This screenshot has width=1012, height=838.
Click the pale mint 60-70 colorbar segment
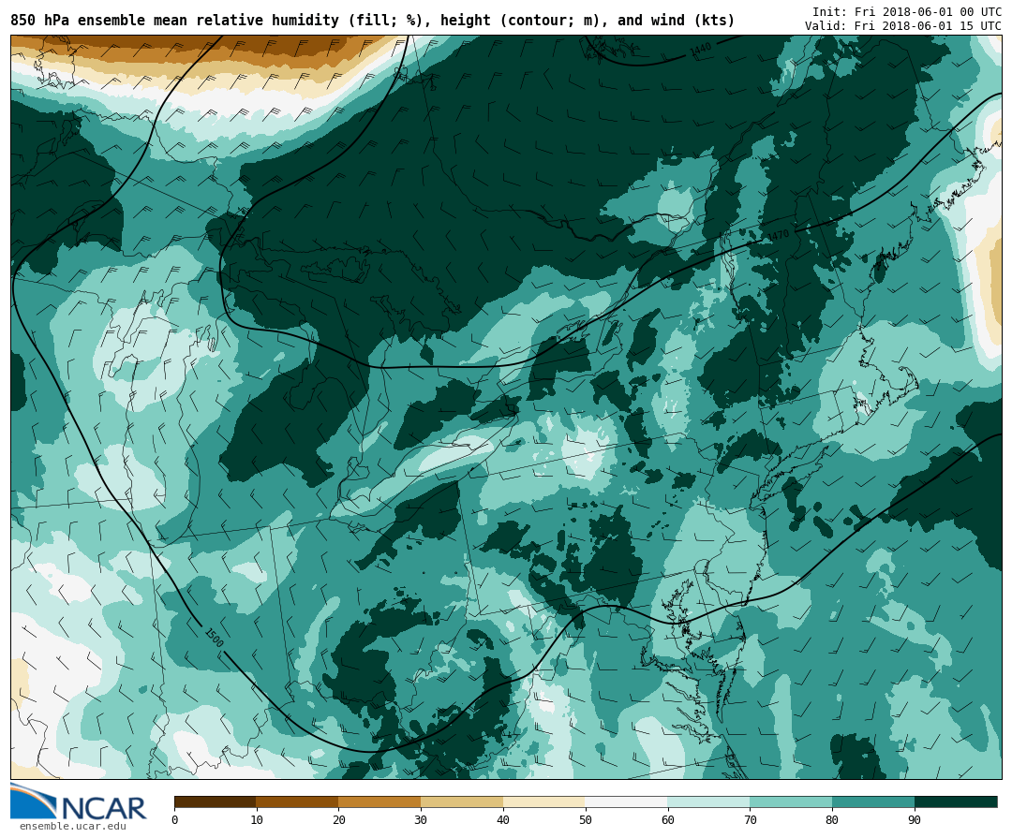pos(708,801)
